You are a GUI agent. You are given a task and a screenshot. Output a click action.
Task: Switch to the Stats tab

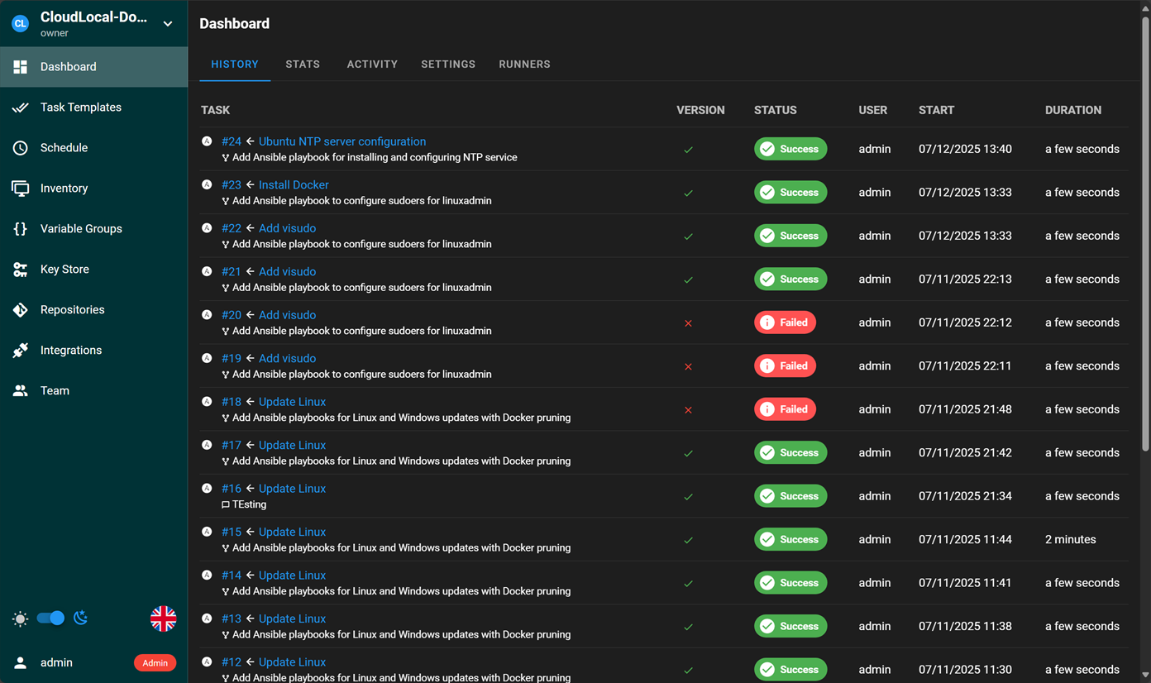coord(303,64)
